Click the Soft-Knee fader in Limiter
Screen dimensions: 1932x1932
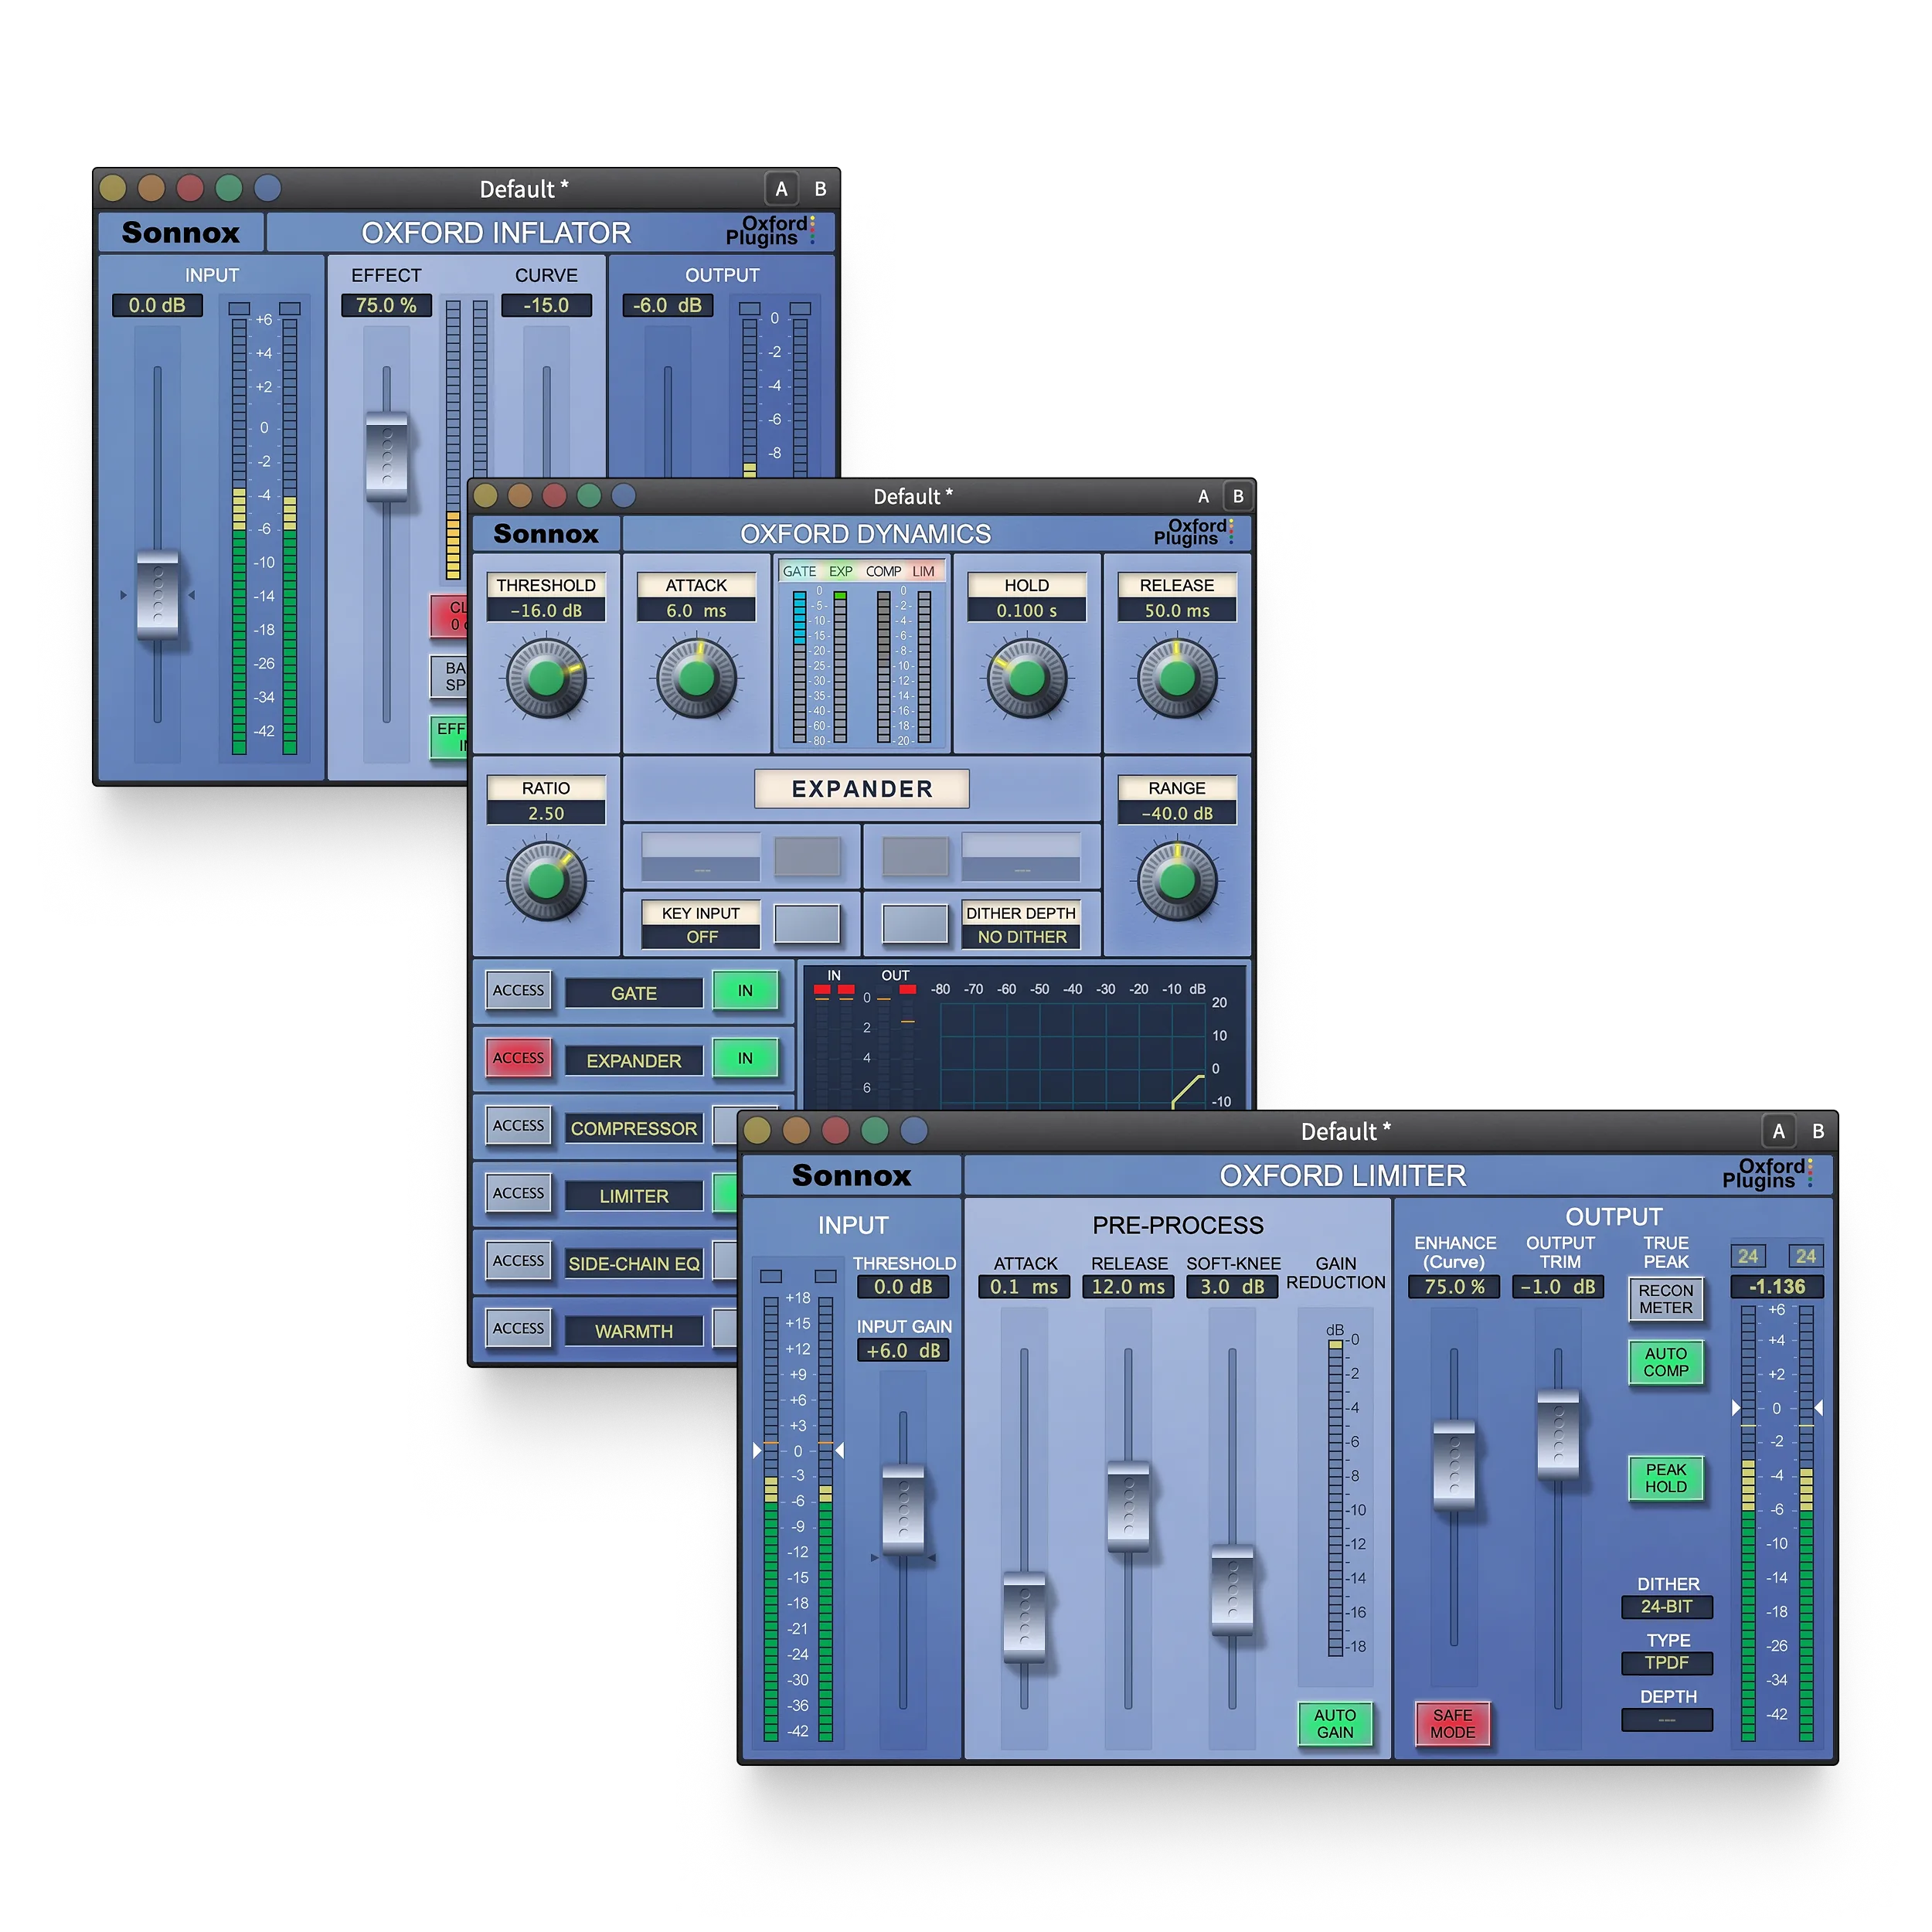1232,1590
